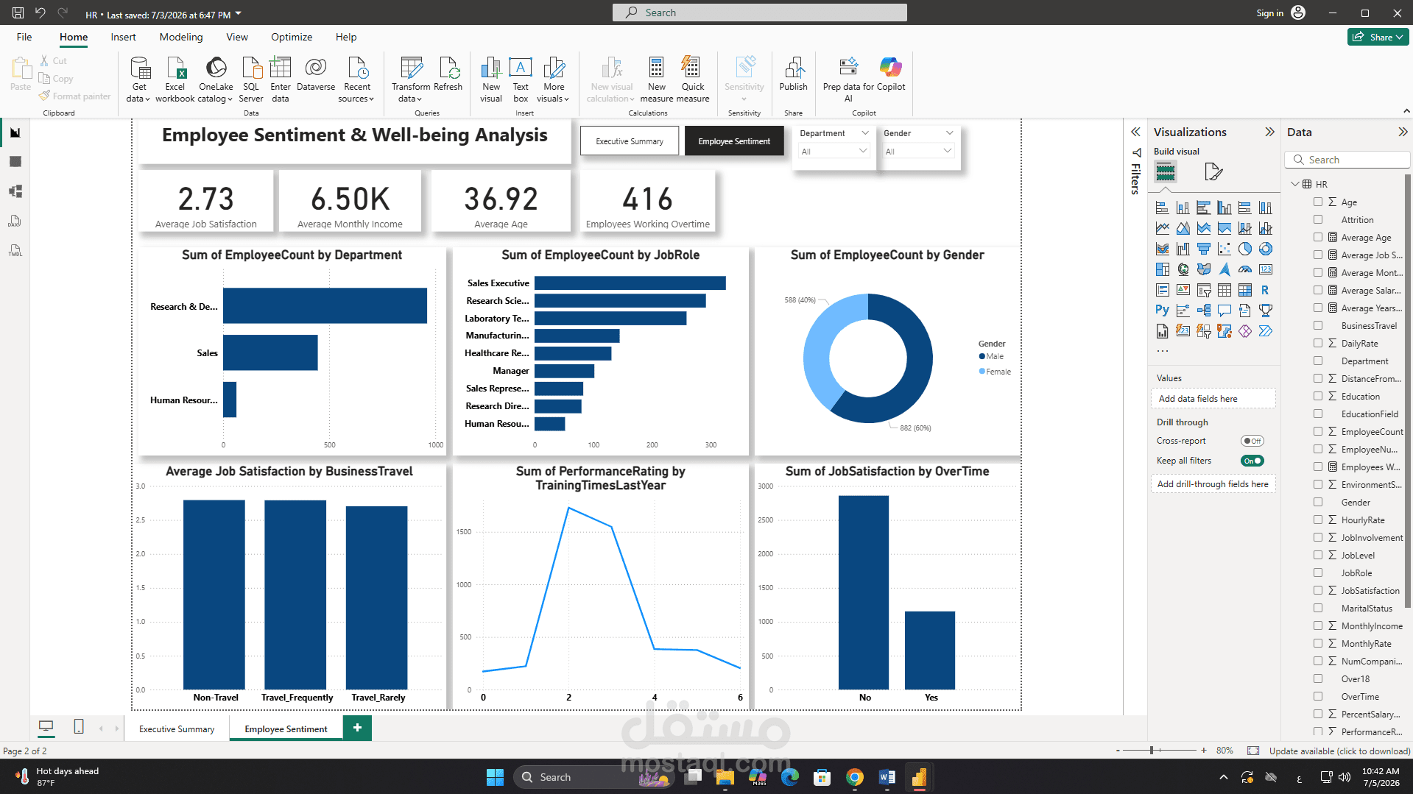The image size is (1413, 794).
Task: Toggle Cross-report drill through
Action: tap(1252, 441)
